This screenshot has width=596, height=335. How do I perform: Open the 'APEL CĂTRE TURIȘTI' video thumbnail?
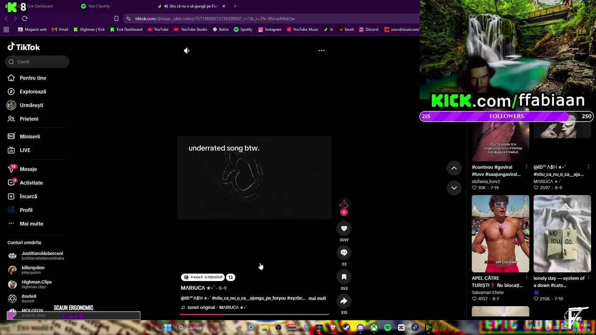click(501, 234)
